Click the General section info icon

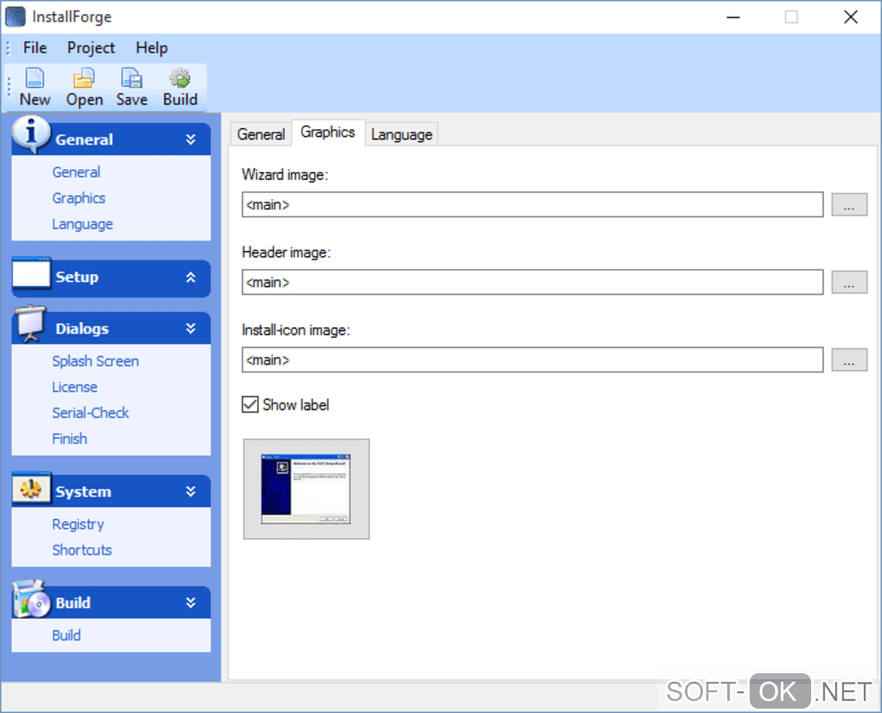(31, 135)
